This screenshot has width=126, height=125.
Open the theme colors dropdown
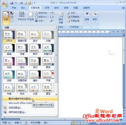click(x=12, y=13)
